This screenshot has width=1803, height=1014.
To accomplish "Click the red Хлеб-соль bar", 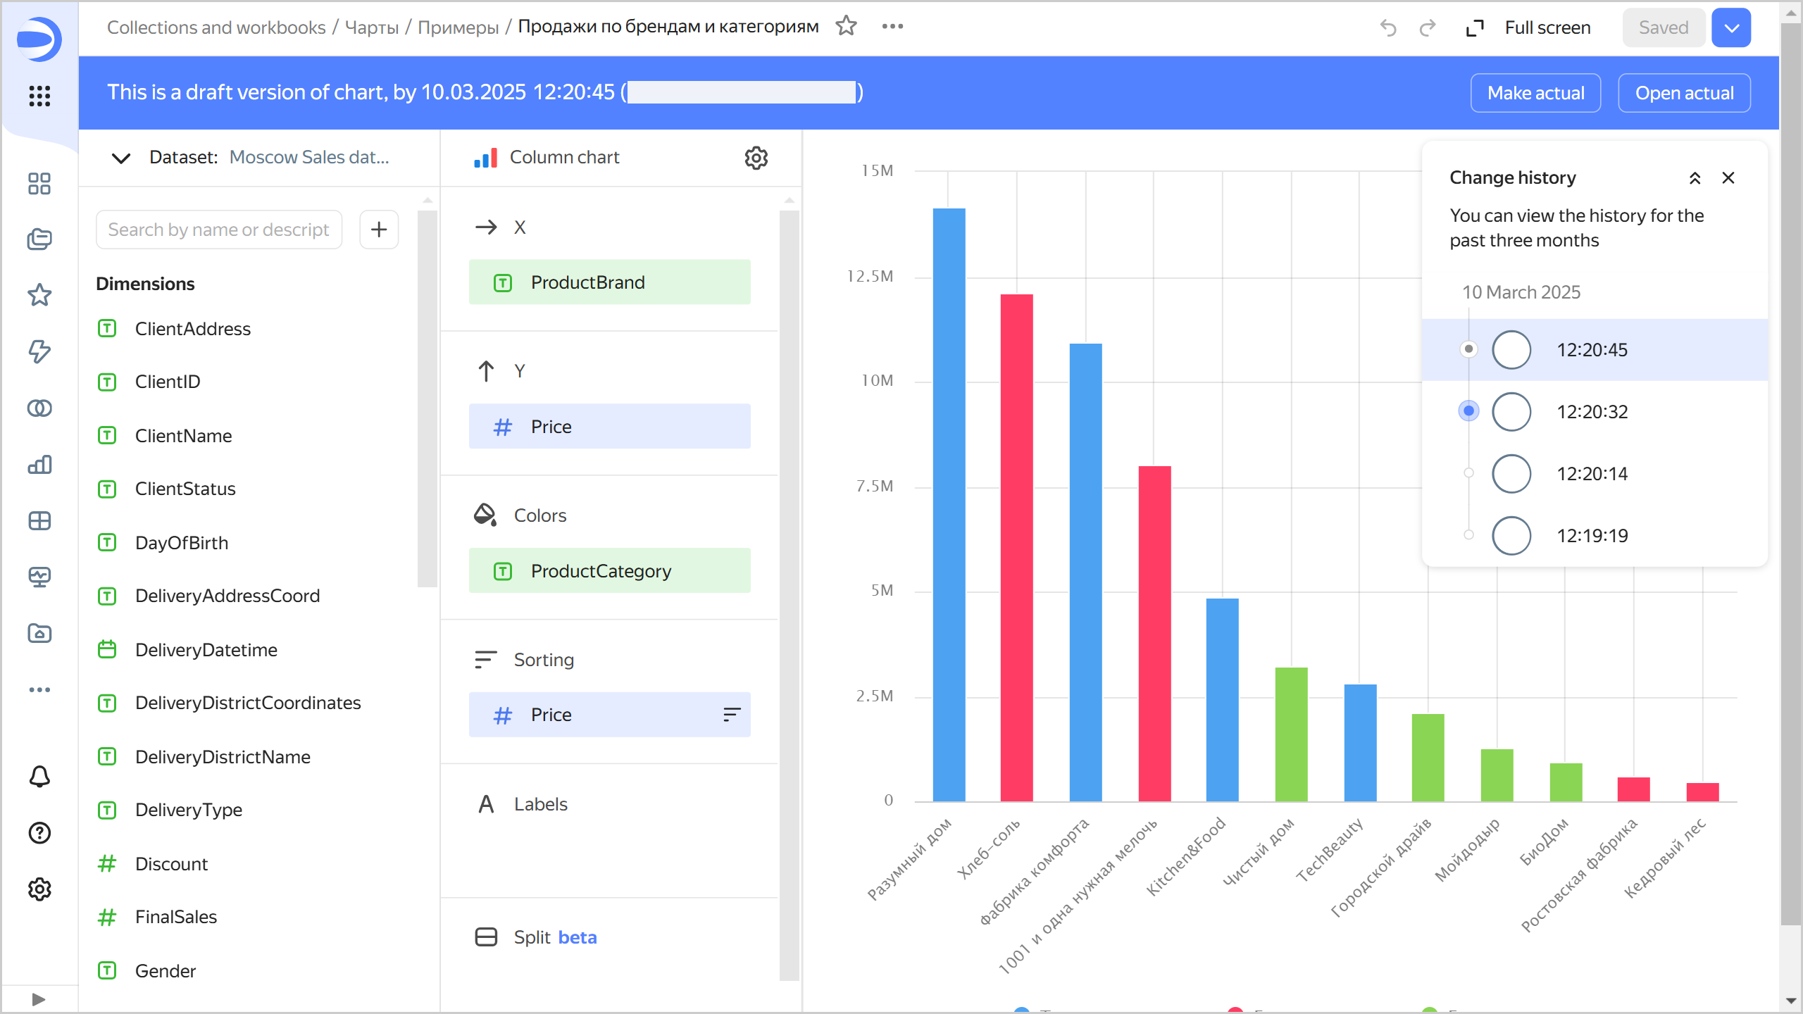I will point(1016,548).
